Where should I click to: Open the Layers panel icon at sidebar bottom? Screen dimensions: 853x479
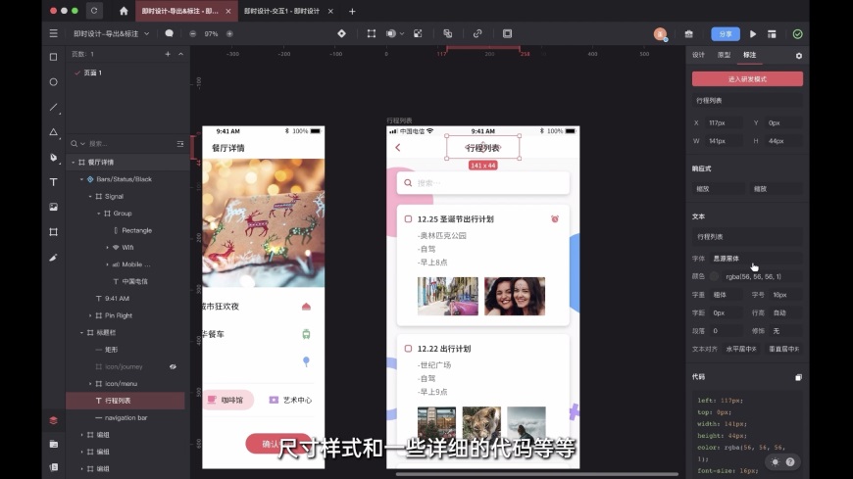point(53,420)
